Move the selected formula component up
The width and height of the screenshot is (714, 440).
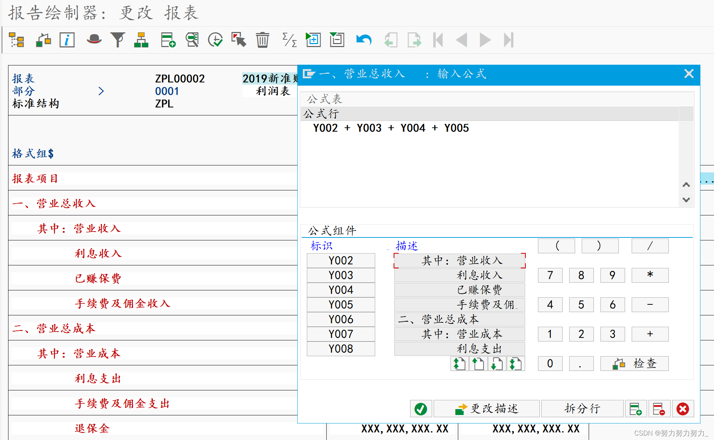tap(478, 364)
